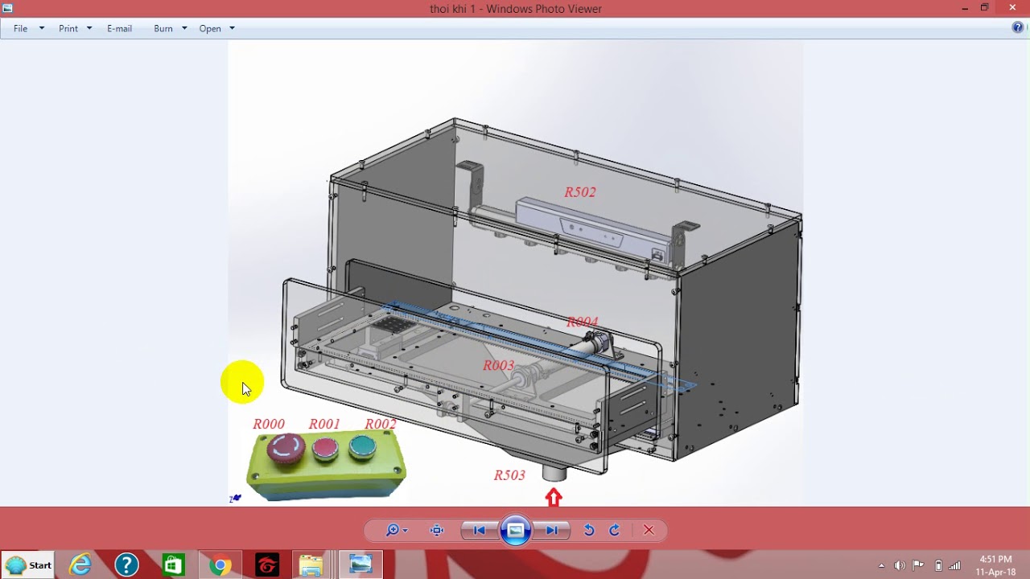Image resolution: width=1030 pixels, height=579 pixels.
Task: Open the Action Center flag icon
Action: coord(918,565)
